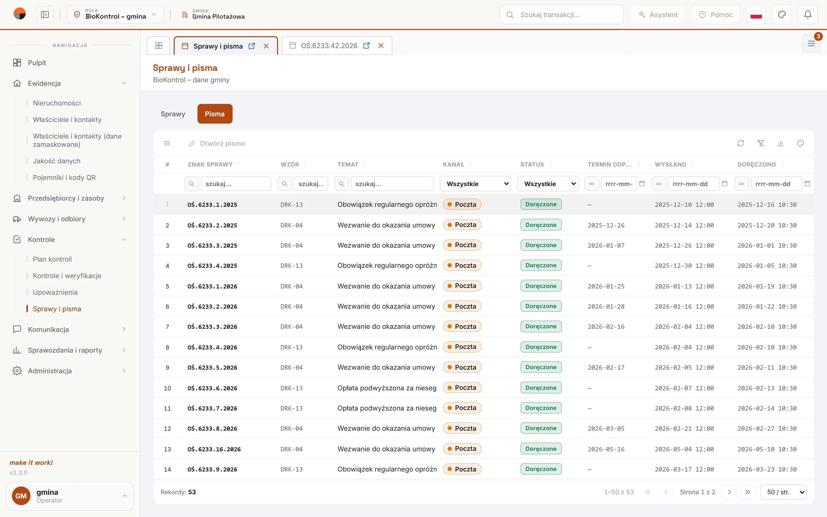Expand the Rola BioKontrol – gmina dropdown
The width and height of the screenshot is (827, 517).
[x=115, y=14]
